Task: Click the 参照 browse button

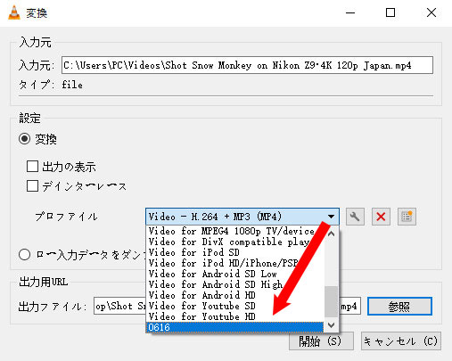Action: coord(399,306)
